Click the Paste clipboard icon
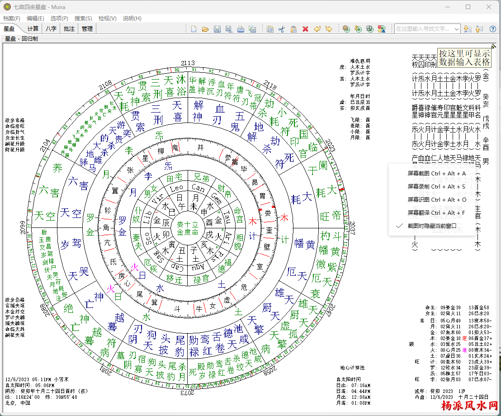Screen dimensions: 501x416 click(293, 29)
